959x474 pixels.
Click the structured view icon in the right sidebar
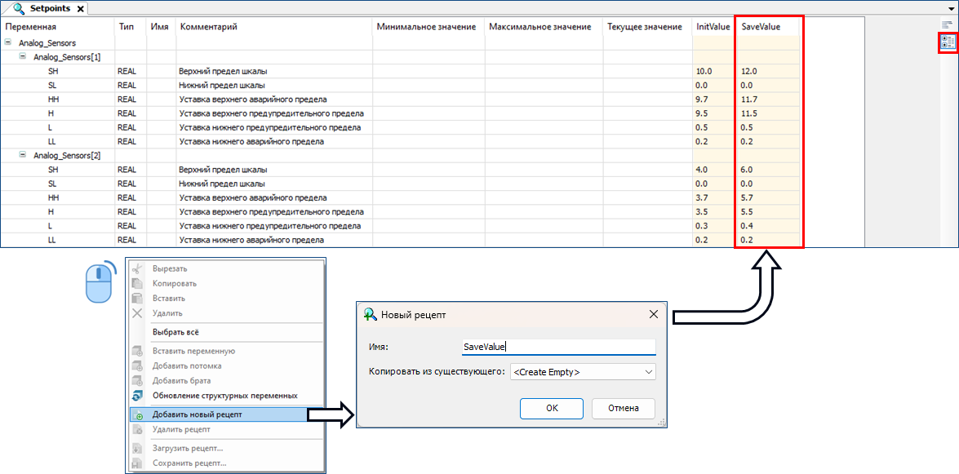947,42
